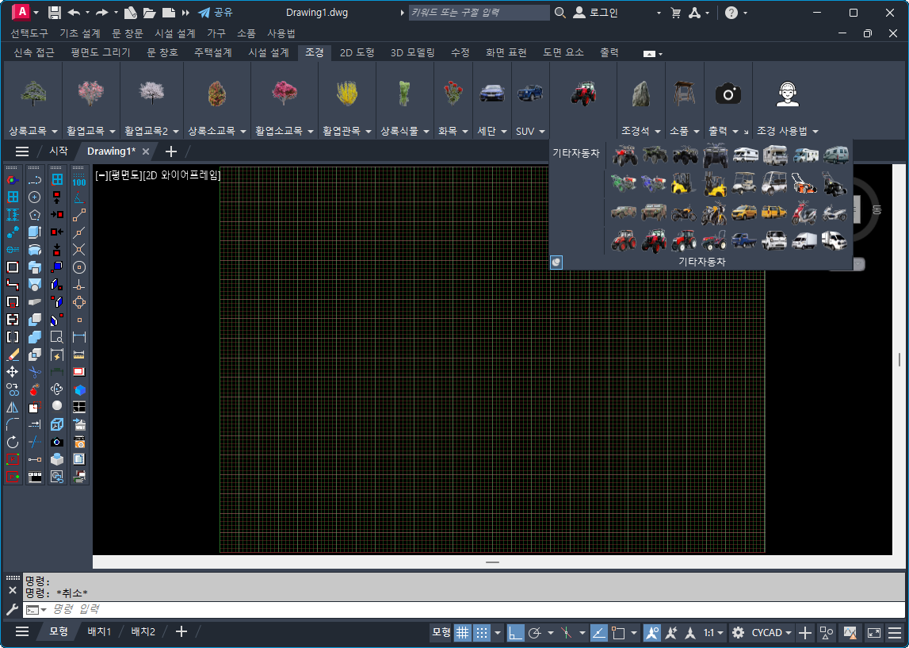Select the Move tool with four arrows

[x=13, y=371]
